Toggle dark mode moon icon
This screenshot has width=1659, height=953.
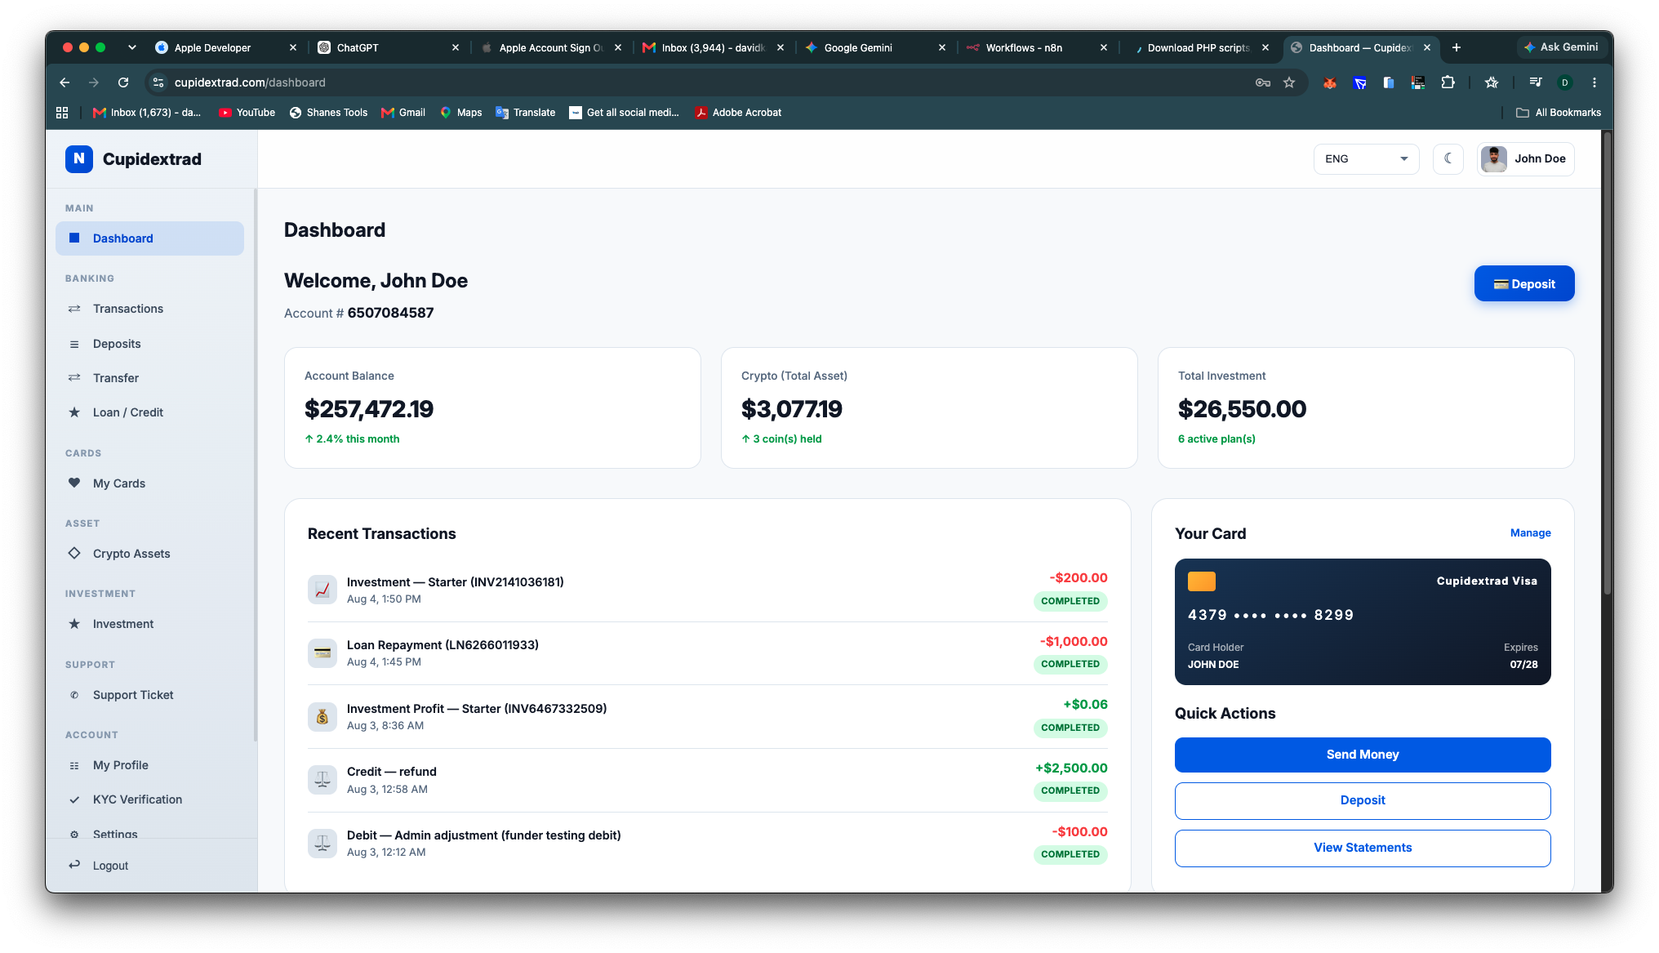[x=1448, y=158]
